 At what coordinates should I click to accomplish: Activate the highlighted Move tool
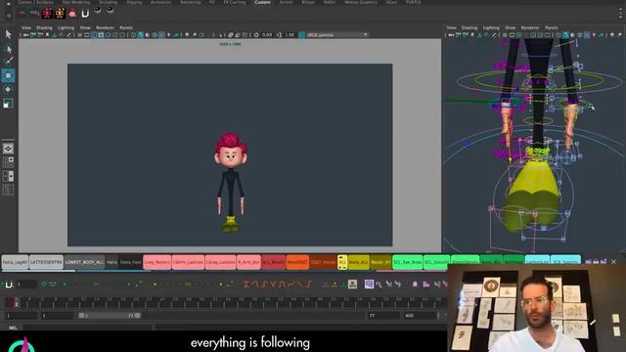(x=8, y=75)
